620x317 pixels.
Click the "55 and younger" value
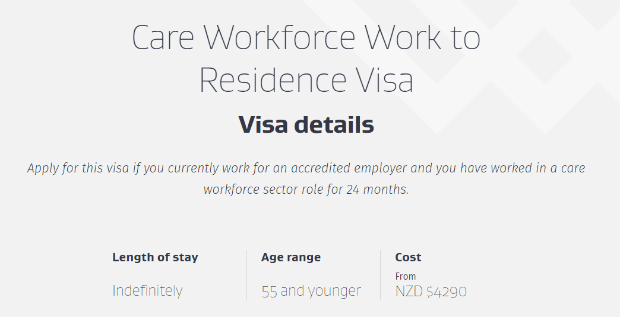(x=311, y=292)
